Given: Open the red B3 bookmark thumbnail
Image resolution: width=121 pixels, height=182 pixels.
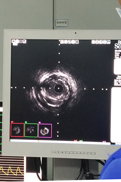Looking at the screenshot, I should 17,130.
